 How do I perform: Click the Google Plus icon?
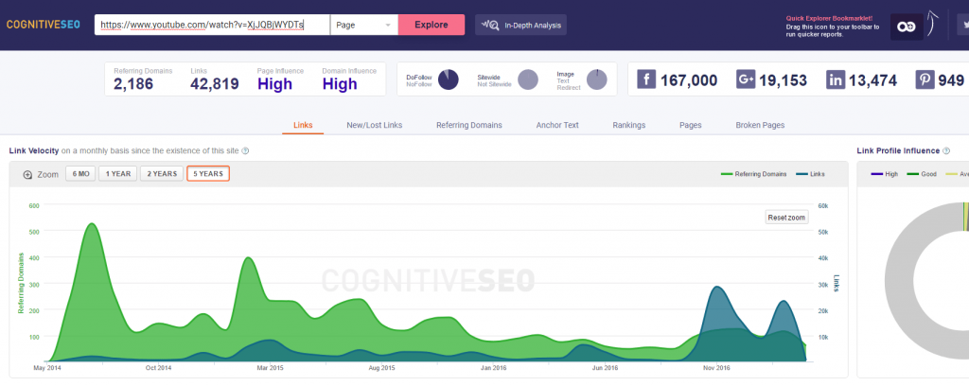[746, 80]
